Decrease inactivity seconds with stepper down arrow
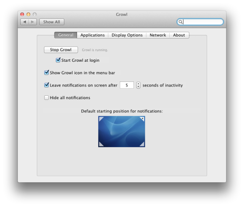 click(x=138, y=87)
